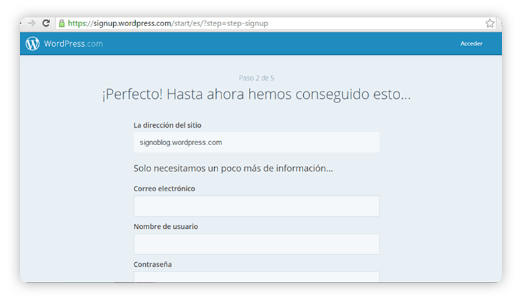The image size is (522, 301).
Task: Click the site address field signoblog.wordpress.com
Action: (x=256, y=142)
